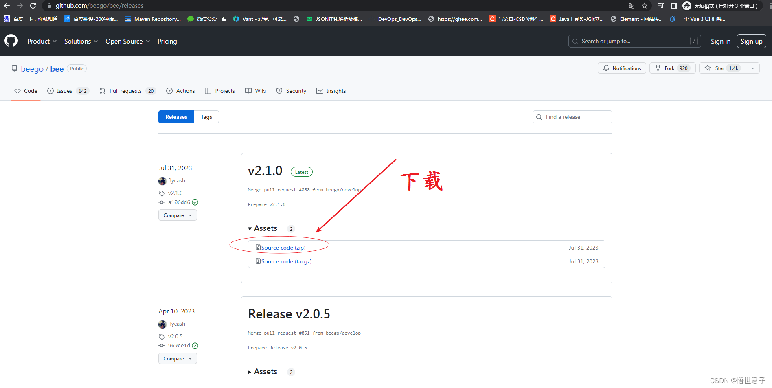Click the translate page icon in address bar
Viewport: 772px width, 388px height.
632,6
